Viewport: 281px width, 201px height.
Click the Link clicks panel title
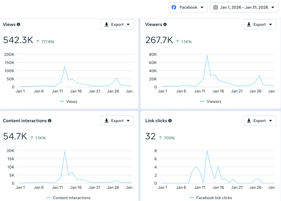click(156, 121)
